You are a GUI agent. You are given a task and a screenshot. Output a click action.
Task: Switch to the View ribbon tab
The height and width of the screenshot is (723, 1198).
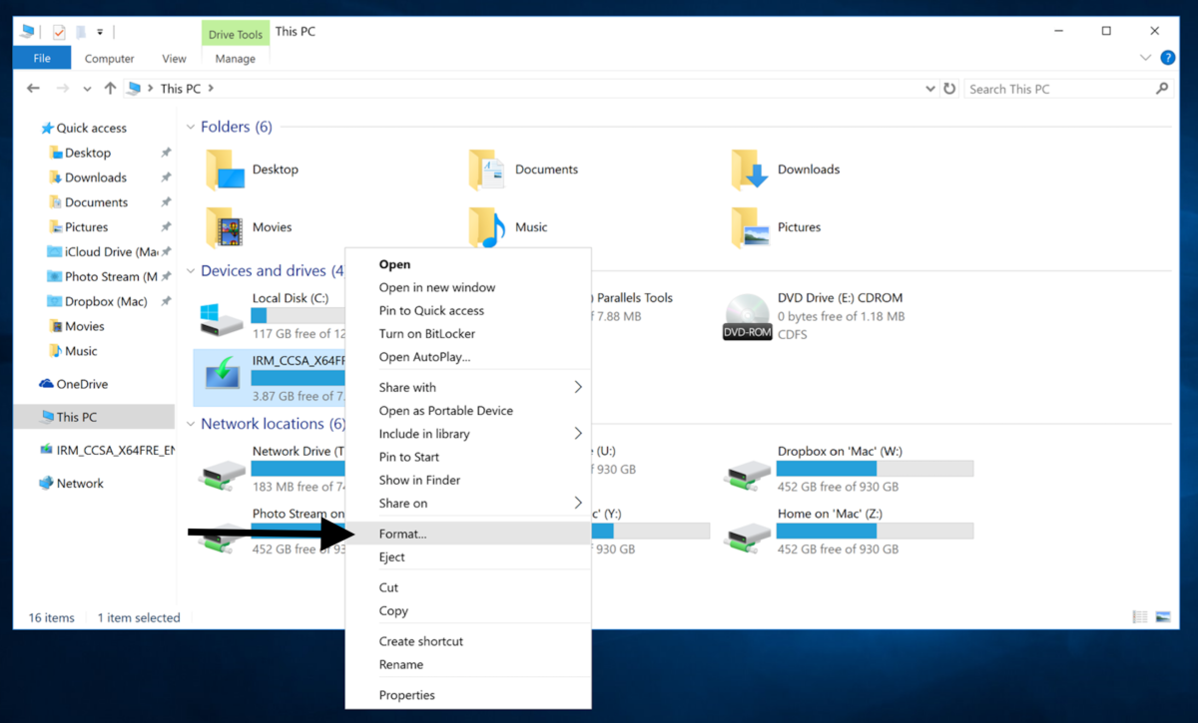(x=174, y=59)
